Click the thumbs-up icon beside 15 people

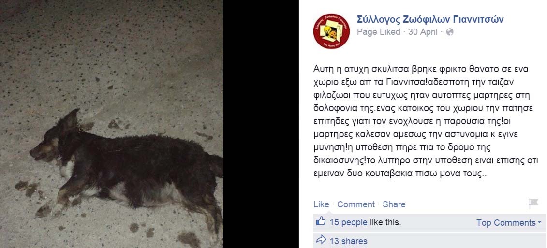coord(321,221)
